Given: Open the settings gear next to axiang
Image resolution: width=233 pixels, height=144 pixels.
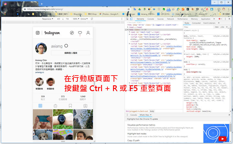Looking at the screenshot, I should [x=66, y=46].
